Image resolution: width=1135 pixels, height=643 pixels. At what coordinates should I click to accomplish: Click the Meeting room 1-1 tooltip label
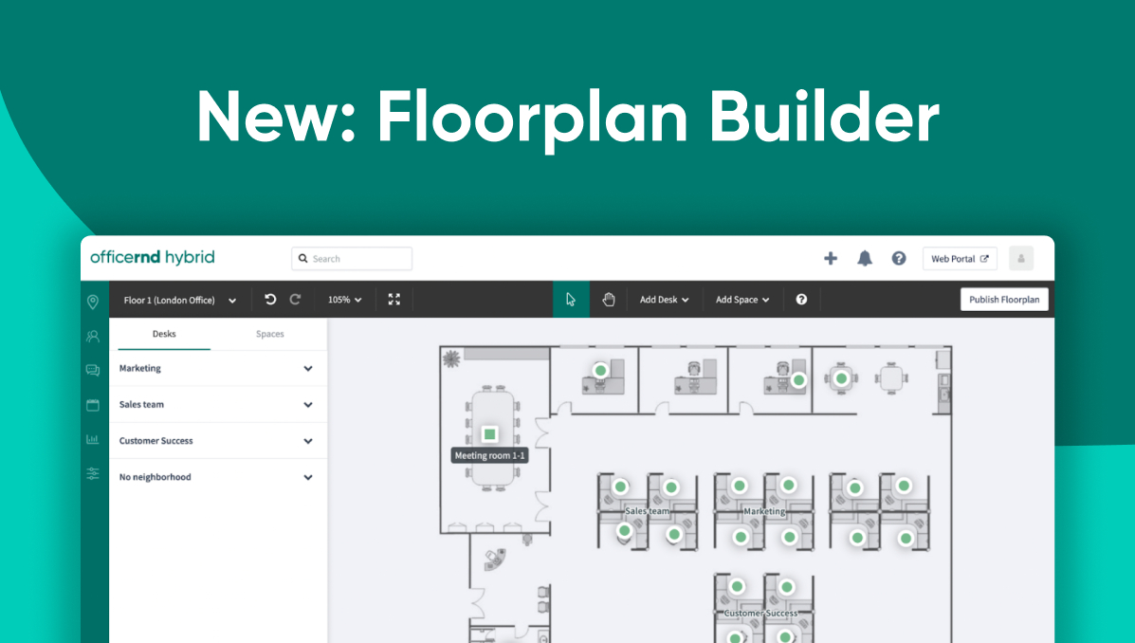[x=489, y=455]
